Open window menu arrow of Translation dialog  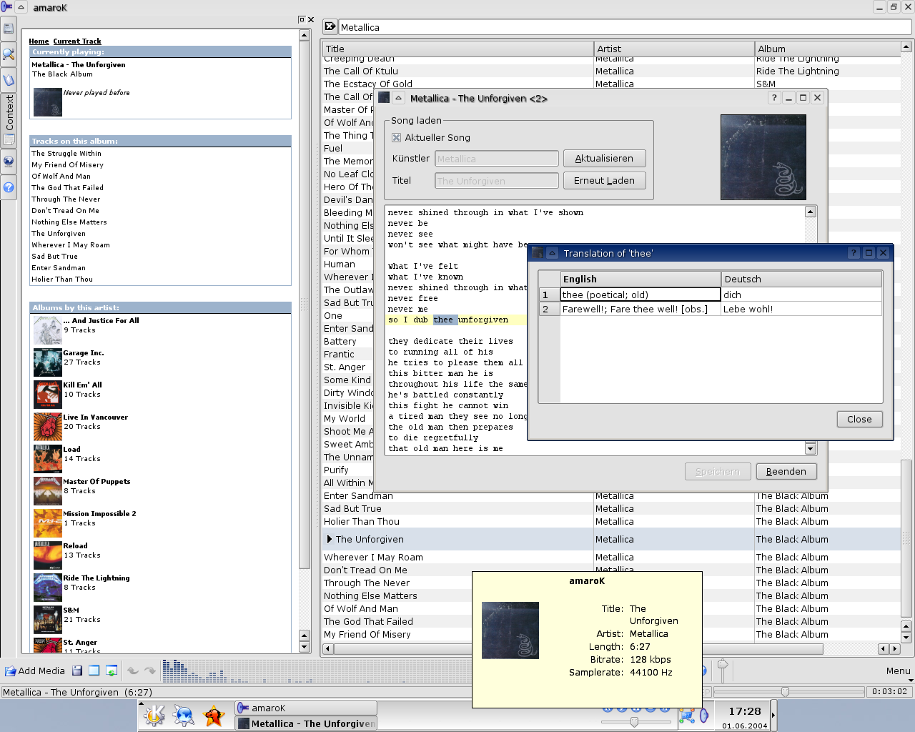click(552, 253)
